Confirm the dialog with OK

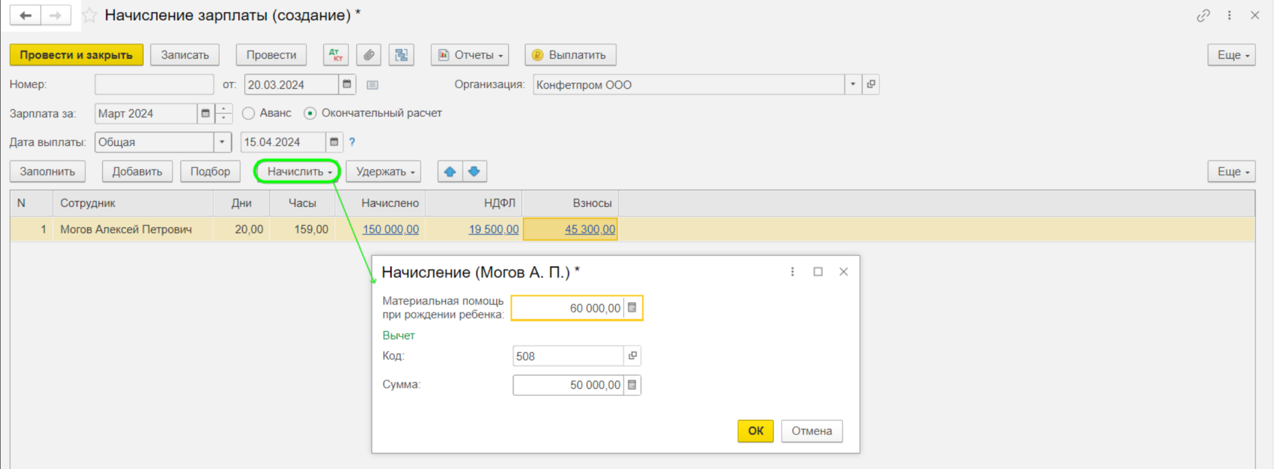[756, 431]
